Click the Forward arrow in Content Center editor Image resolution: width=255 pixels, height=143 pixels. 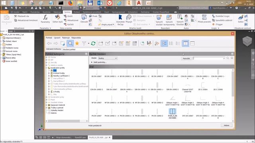56,43
